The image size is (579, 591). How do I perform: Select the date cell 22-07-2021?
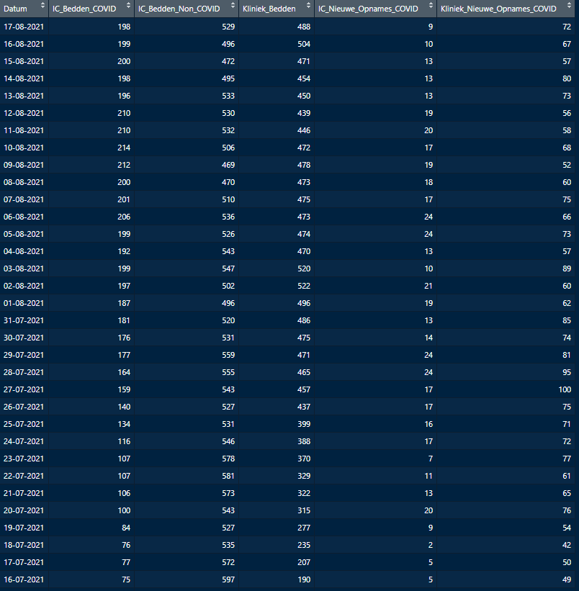click(24, 476)
